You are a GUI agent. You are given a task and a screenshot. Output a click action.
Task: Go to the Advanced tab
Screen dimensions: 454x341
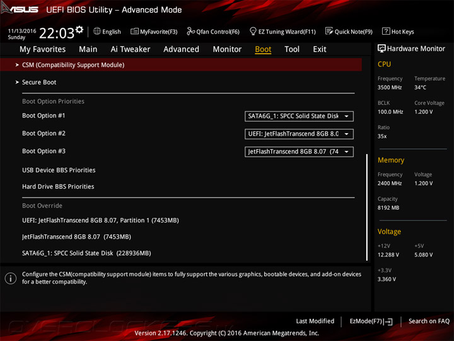click(x=181, y=49)
